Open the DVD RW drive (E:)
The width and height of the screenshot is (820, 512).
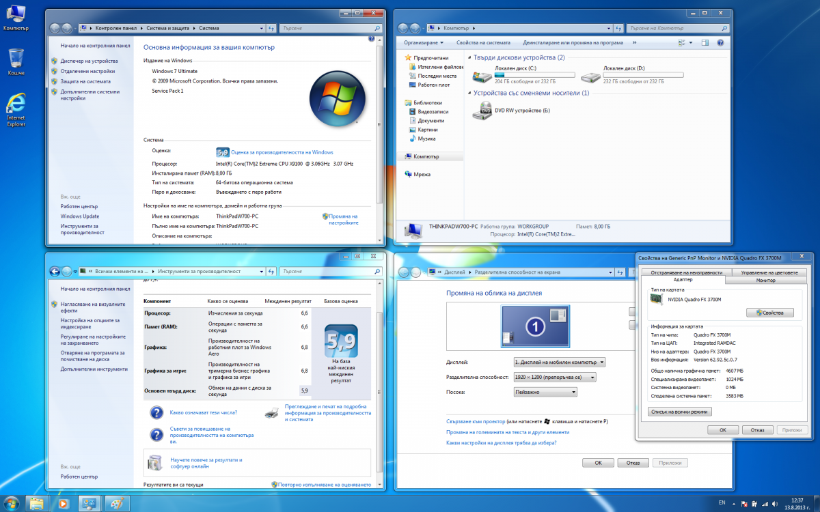[482, 111]
